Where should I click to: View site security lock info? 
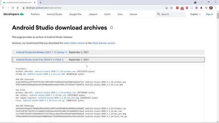click(x=24, y=8)
